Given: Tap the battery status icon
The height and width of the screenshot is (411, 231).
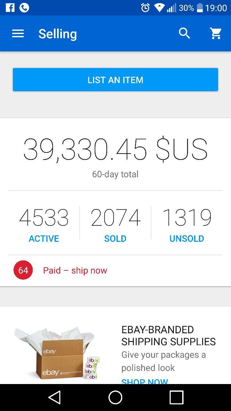Looking at the screenshot, I should pyautogui.click(x=200, y=7).
